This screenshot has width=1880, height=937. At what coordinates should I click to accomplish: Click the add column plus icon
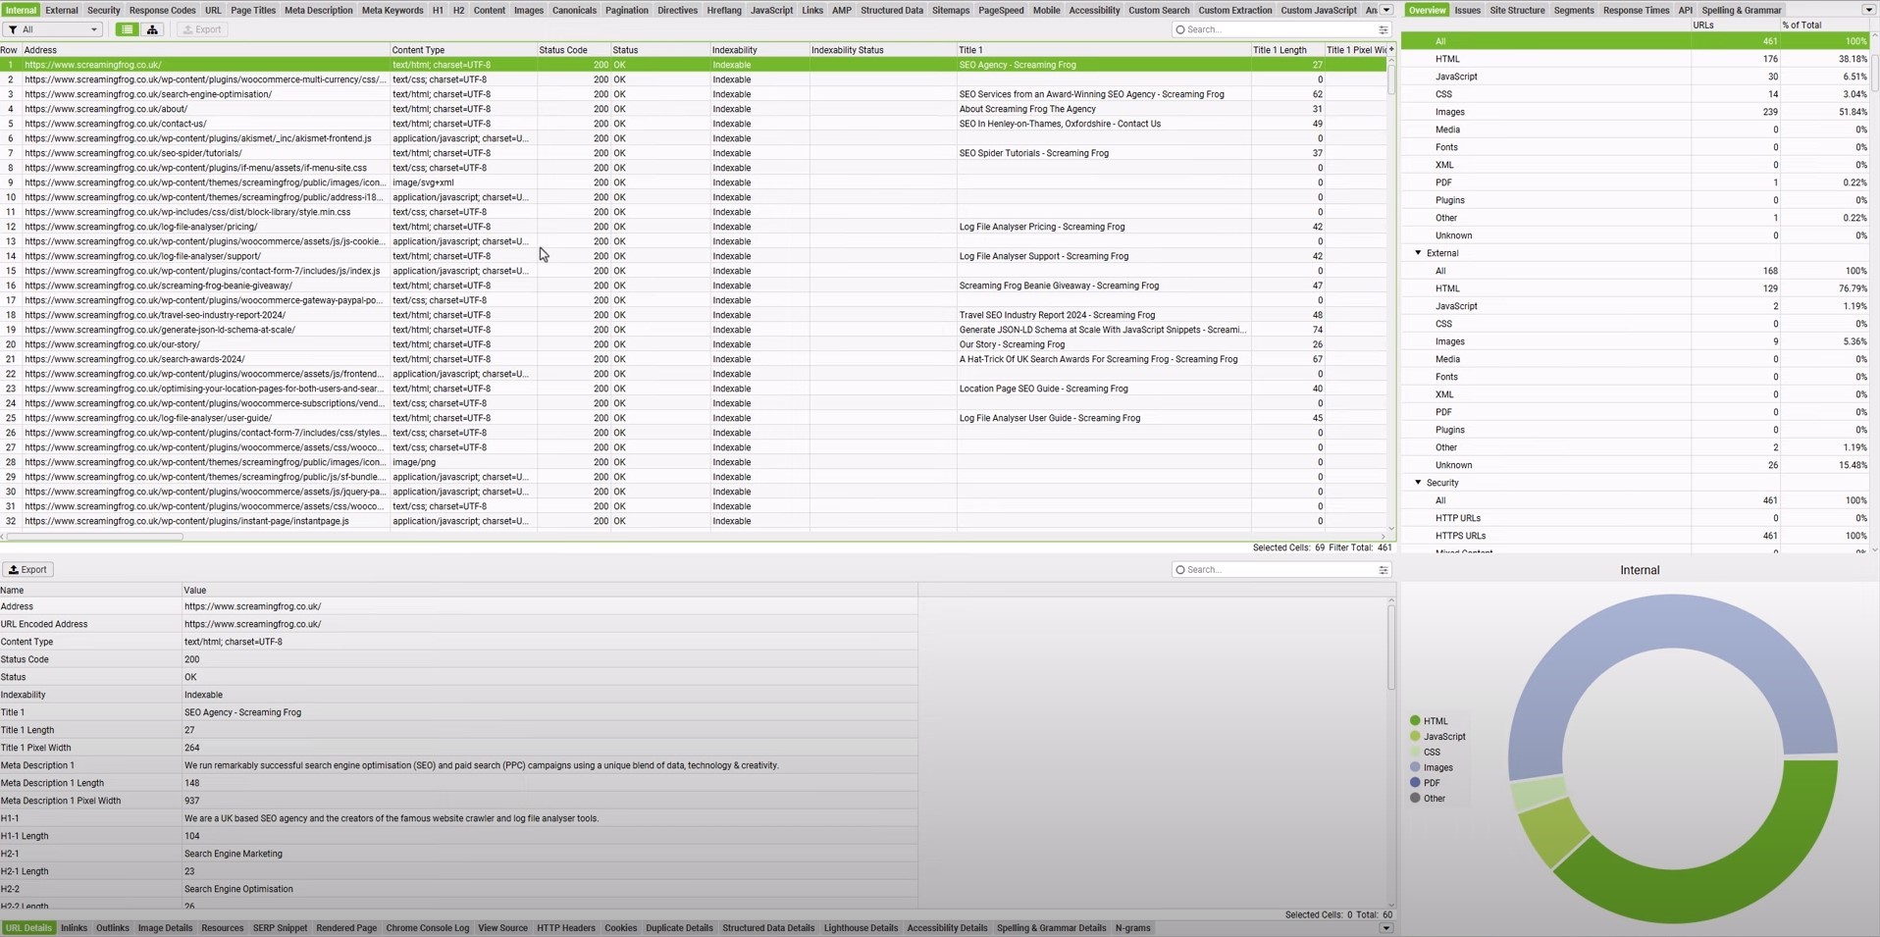click(1390, 49)
